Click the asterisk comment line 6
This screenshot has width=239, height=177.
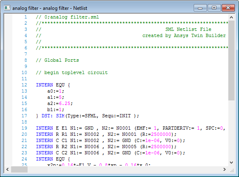[132, 48]
